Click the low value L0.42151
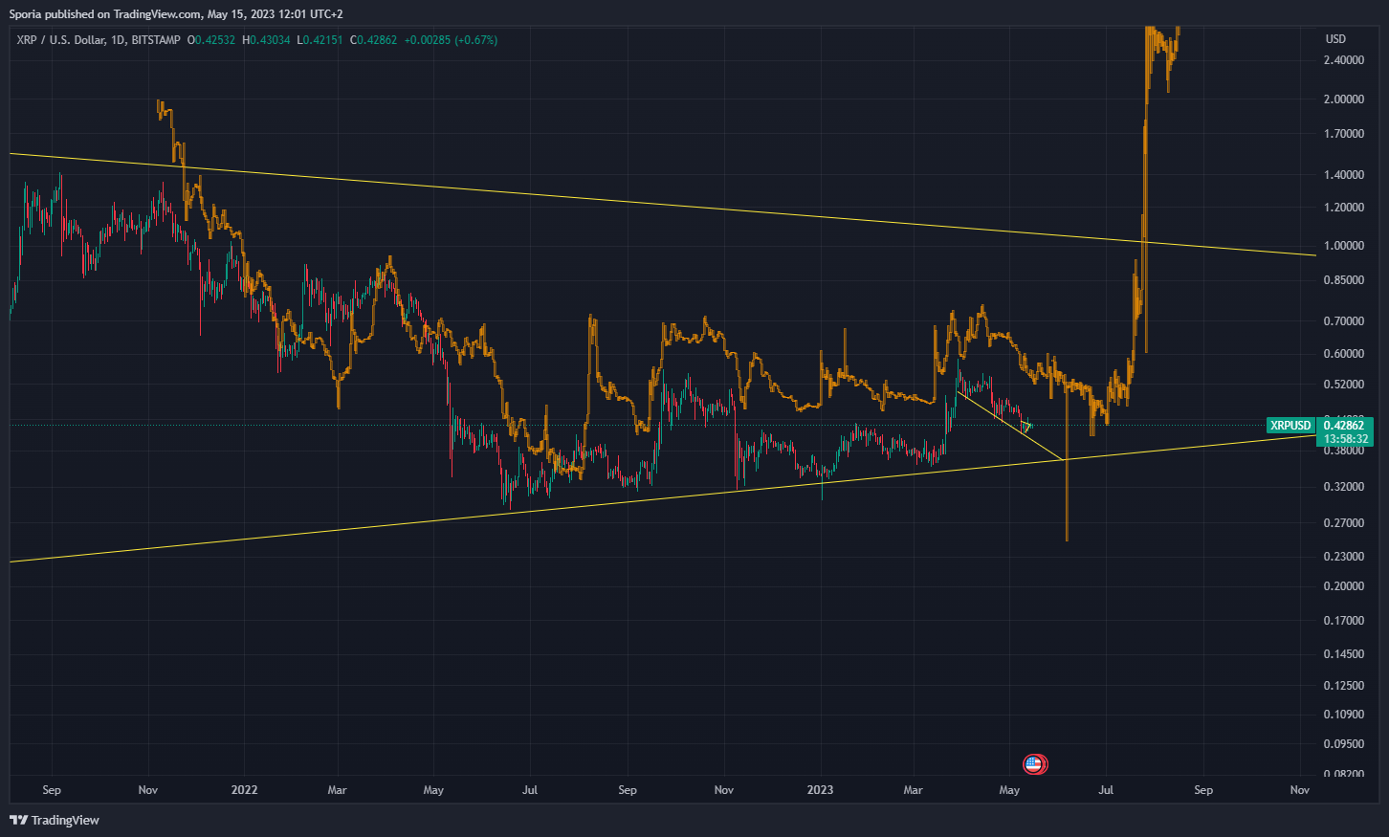 click(320, 40)
